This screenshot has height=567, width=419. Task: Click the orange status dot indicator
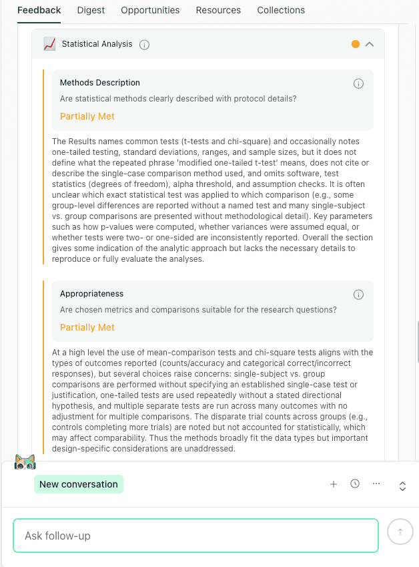(x=354, y=43)
